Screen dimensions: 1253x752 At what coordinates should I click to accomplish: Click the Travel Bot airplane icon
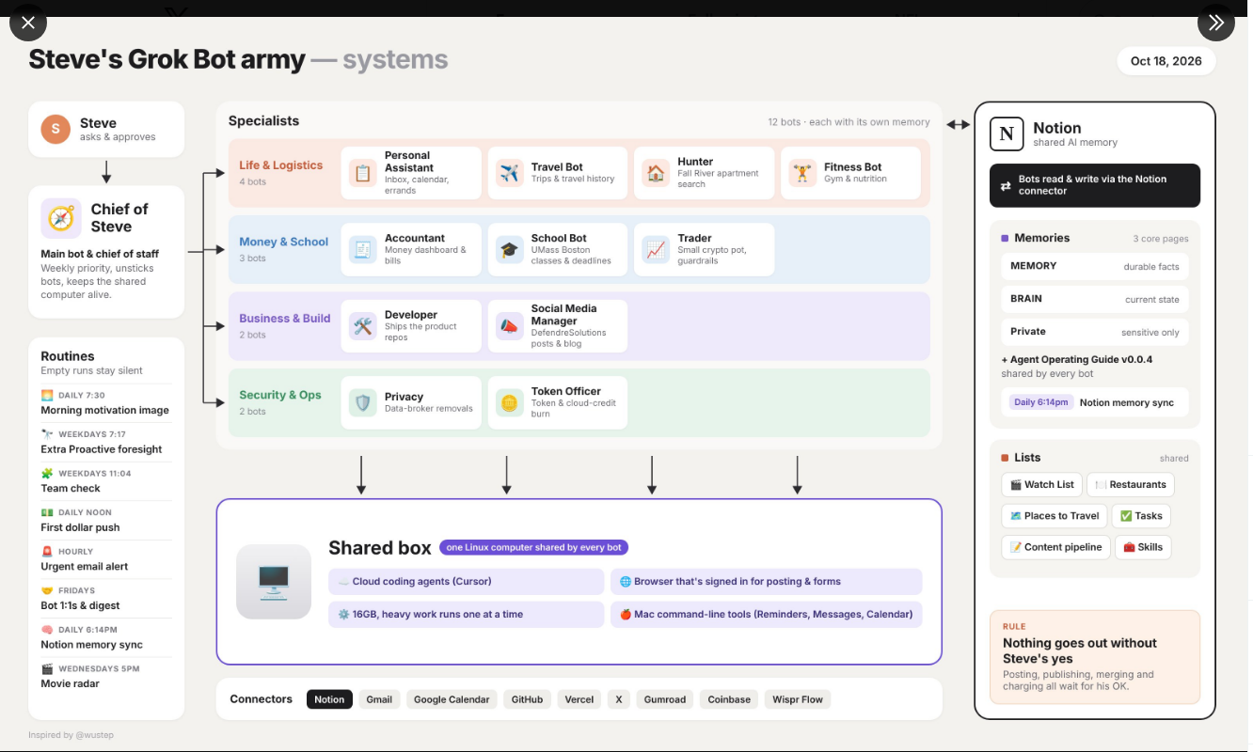coord(510,173)
